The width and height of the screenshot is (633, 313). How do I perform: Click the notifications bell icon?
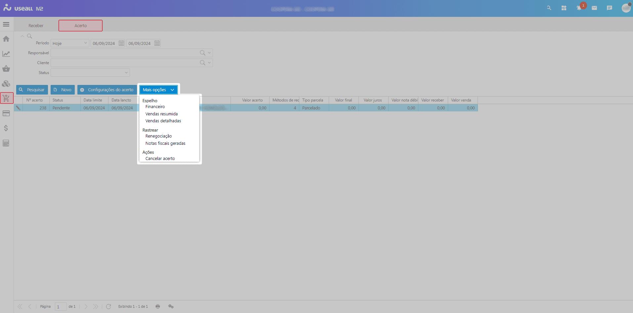(x=579, y=8)
